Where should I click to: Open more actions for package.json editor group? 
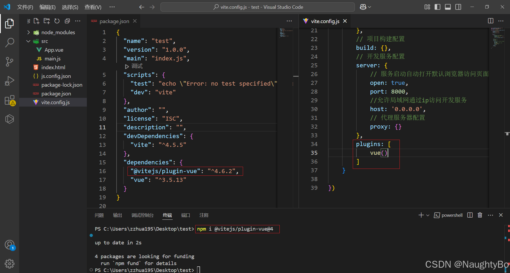[289, 21]
